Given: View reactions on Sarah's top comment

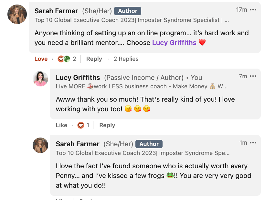Looking at the screenshot, I should (x=67, y=59).
